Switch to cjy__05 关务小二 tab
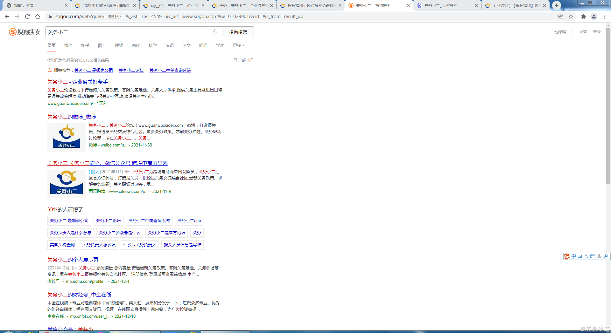Image resolution: width=611 pixels, height=333 pixels. (x=174, y=5)
